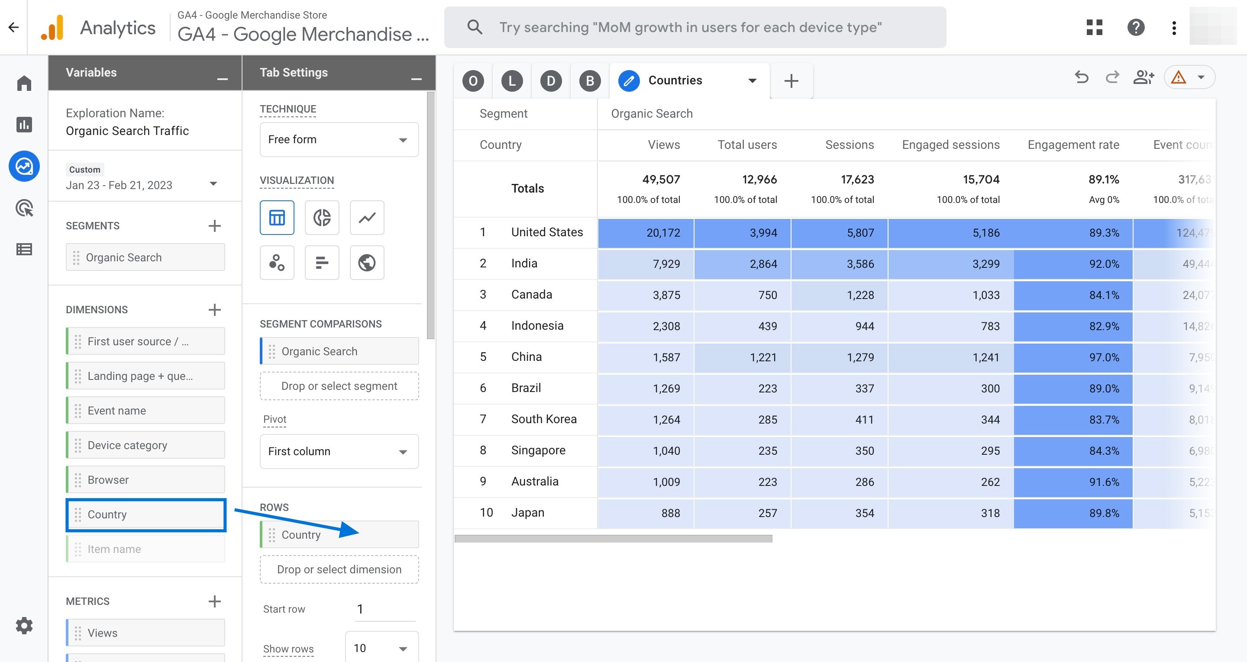This screenshot has width=1247, height=662.
Task: Click the undo arrow icon
Action: click(1081, 80)
